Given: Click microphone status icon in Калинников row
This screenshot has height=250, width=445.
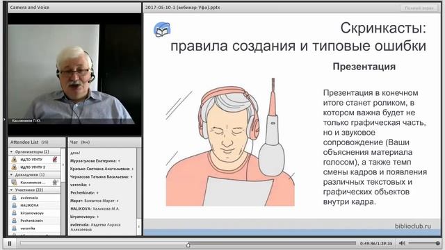Looking at the screenshot, I should coord(55,182).
